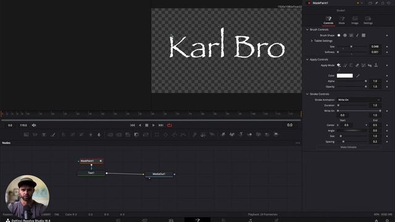The height and width of the screenshot is (222, 395).
Task: Pick stroke color with eyedropper icon
Action: click(358, 75)
